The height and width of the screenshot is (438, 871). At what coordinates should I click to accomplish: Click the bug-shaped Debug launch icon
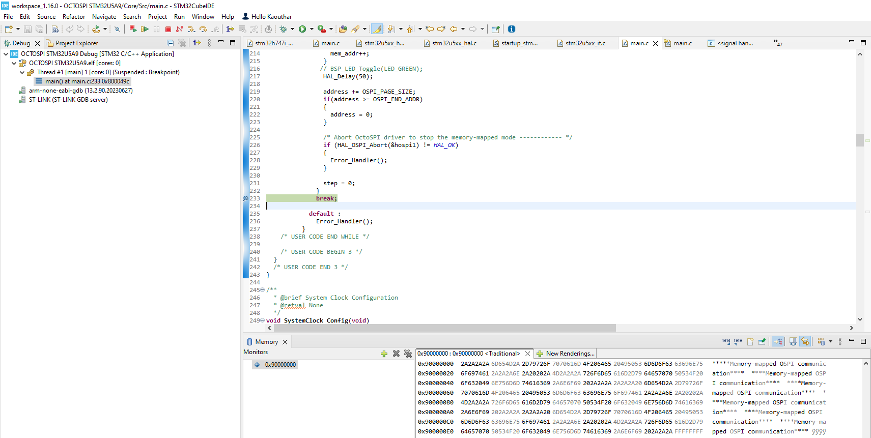click(284, 29)
